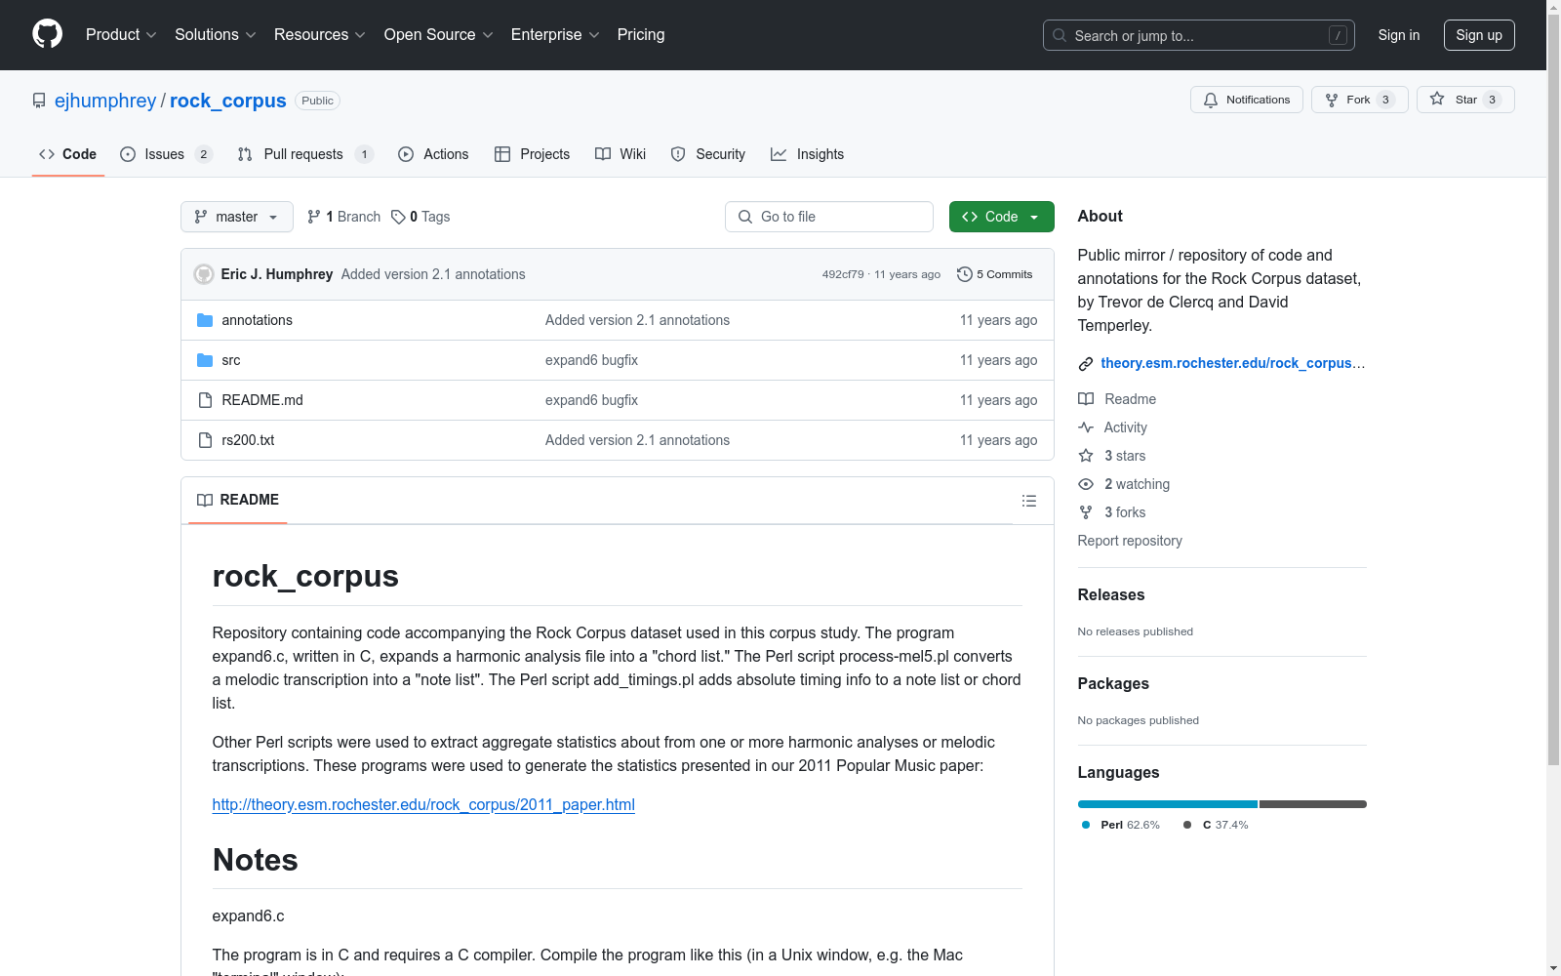Expand the Solutions menu
Image resolution: width=1561 pixels, height=976 pixels.
(x=216, y=35)
